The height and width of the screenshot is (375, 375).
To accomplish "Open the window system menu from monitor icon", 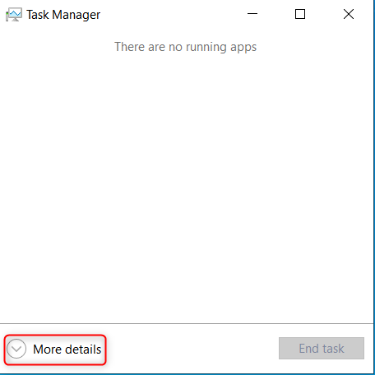I will pos(14,15).
